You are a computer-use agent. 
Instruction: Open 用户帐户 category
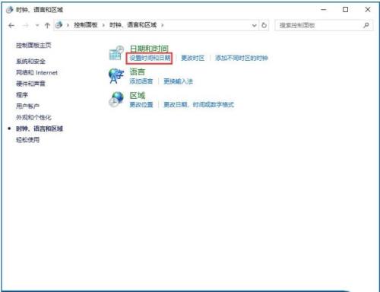click(27, 106)
